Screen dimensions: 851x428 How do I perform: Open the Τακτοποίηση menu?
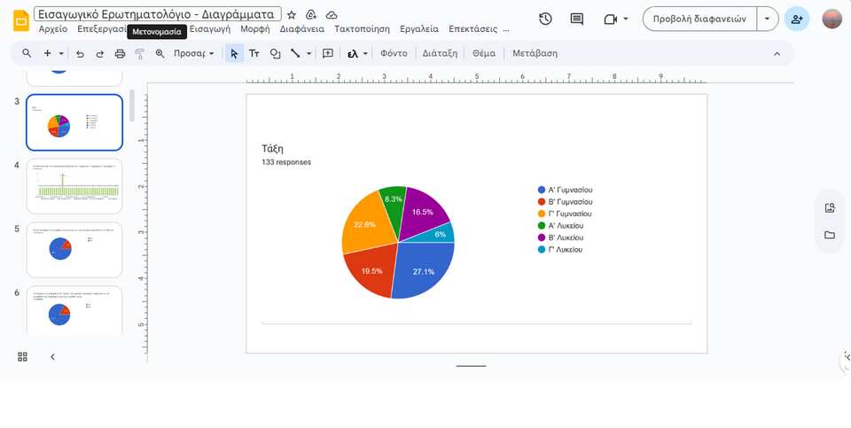point(362,29)
